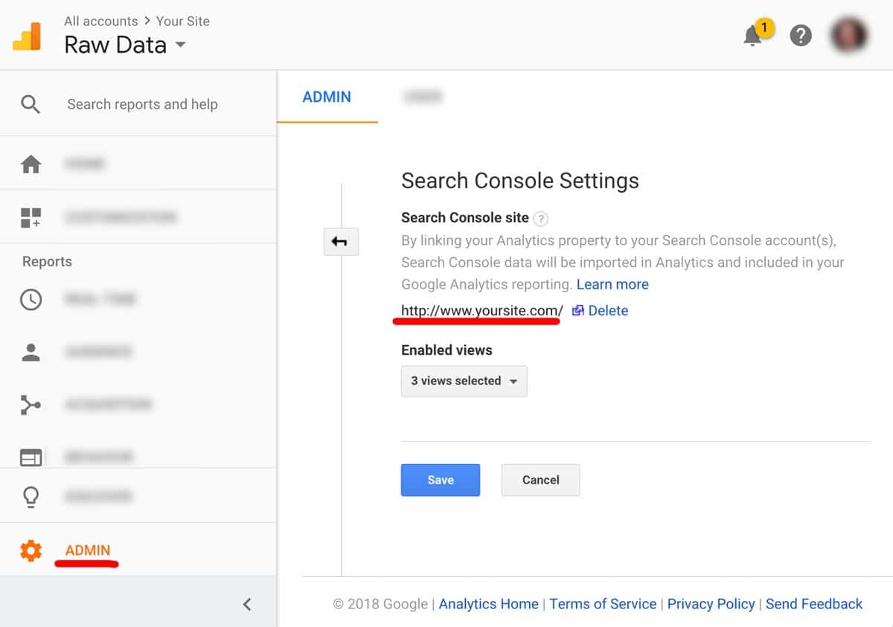Open the Learn more link
This screenshot has width=893, height=627.
point(612,284)
